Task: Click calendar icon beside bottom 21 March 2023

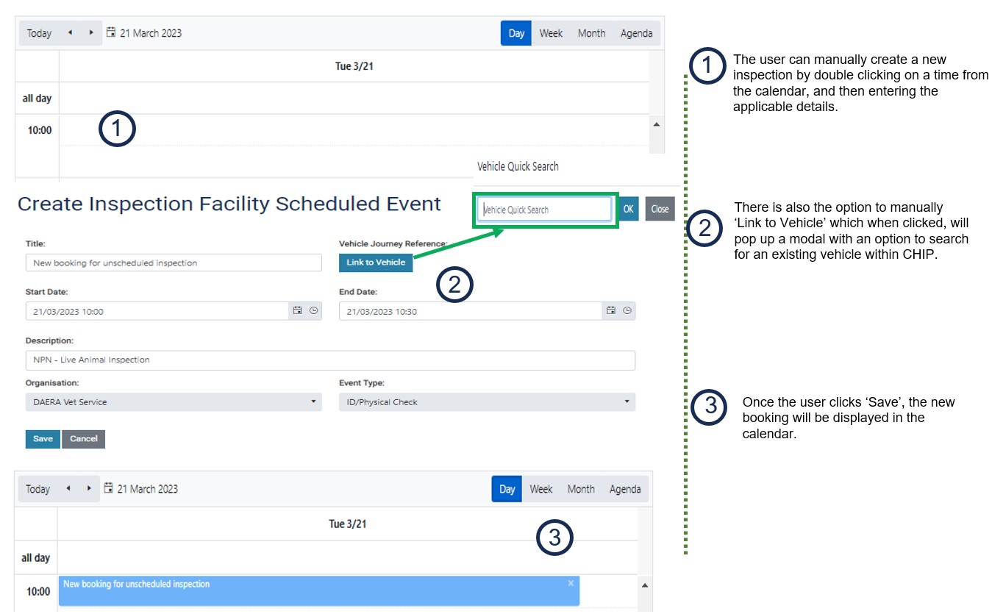Action: [x=109, y=488]
